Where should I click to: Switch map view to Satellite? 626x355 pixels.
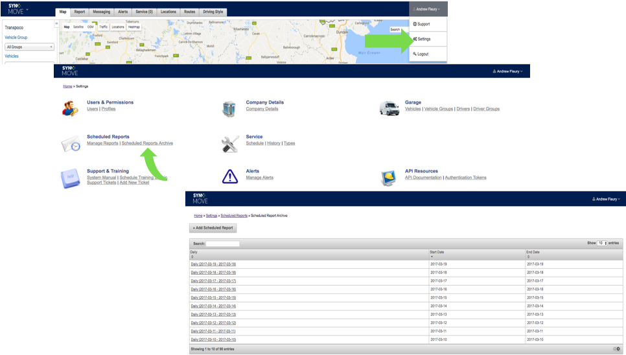tap(78, 27)
